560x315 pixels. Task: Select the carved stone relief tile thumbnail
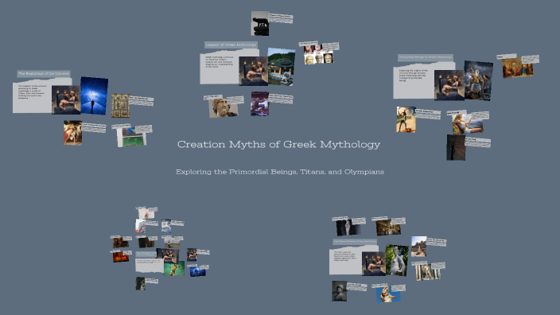[x=120, y=106]
